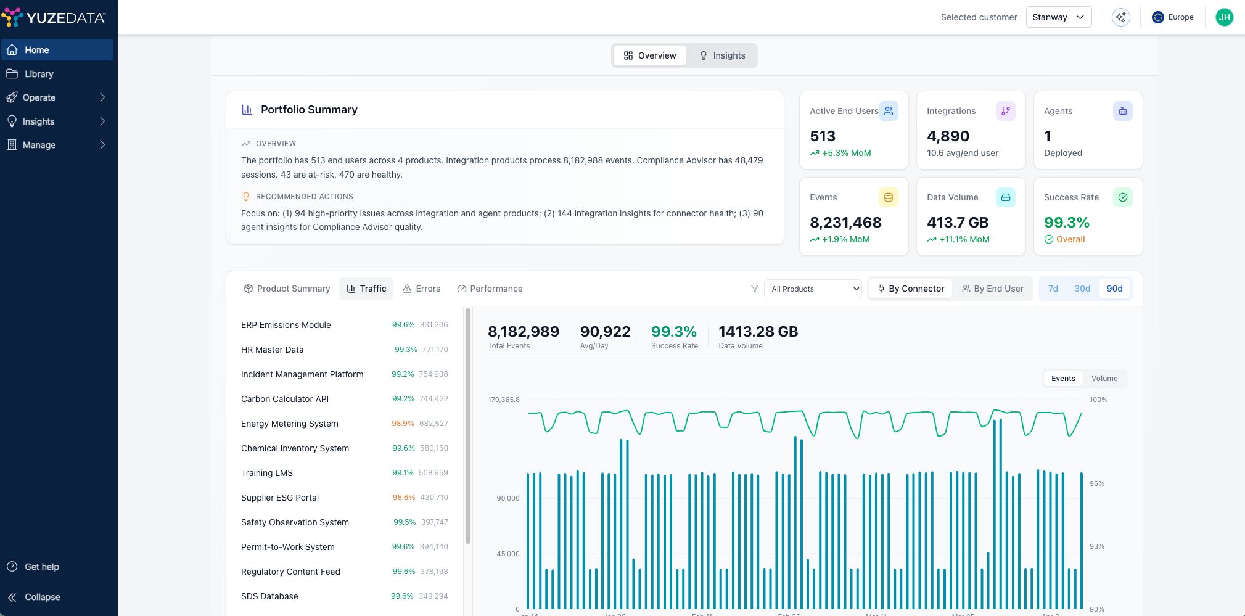Open the Errors tab
1245x616 pixels.
(421, 289)
